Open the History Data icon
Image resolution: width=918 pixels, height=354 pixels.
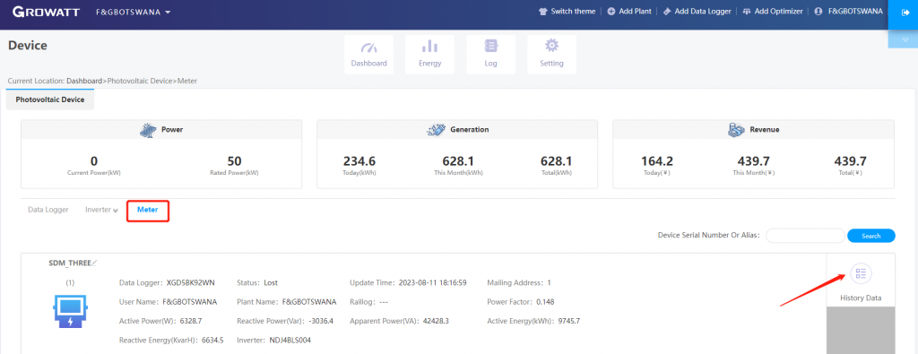point(861,273)
